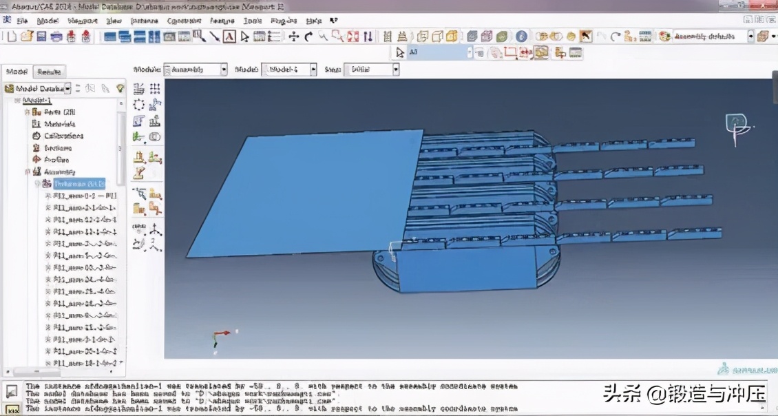Open the Help menu
The width and height of the screenshot is (778, 416).
(313, 21)
